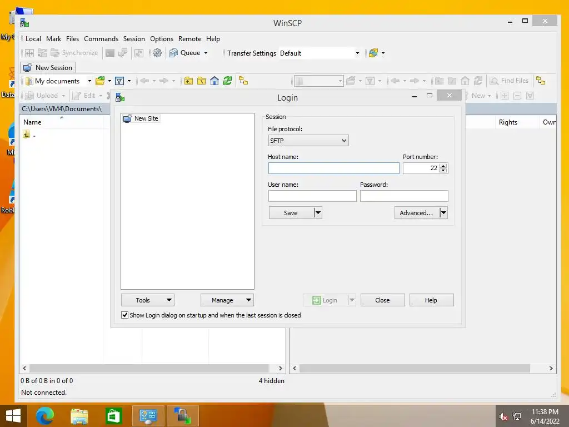Viewport: 569px width, 427px height.
Task: Click the Compare Directories icon
Action: tap(29, 53)
